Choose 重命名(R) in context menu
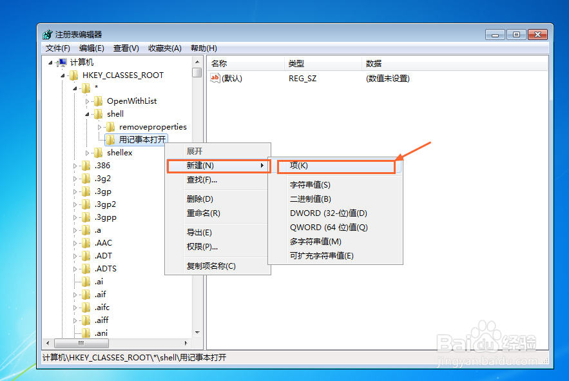The height and width of the screenshot is (381, 569). [218, 213]
